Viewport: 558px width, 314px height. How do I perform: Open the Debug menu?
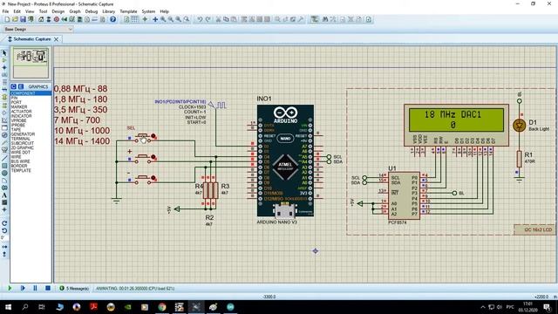[x=92, y=11]
